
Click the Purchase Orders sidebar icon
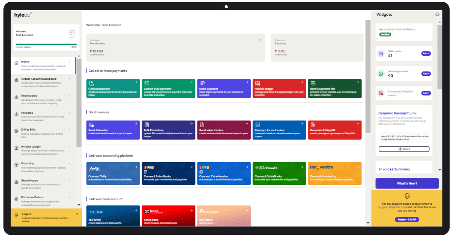pyautogui.click(x=16, y=198)
